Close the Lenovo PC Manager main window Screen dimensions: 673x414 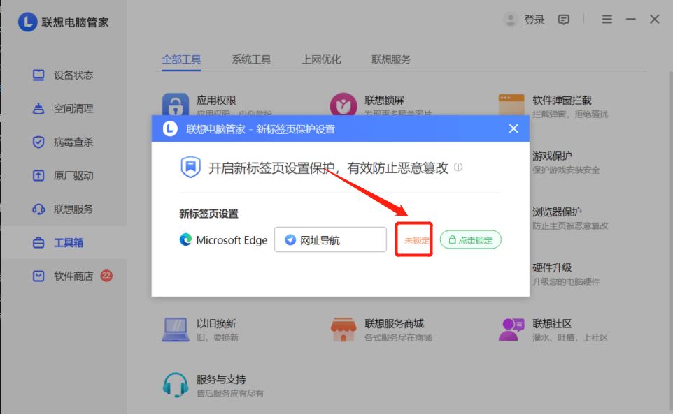(655, 20)
